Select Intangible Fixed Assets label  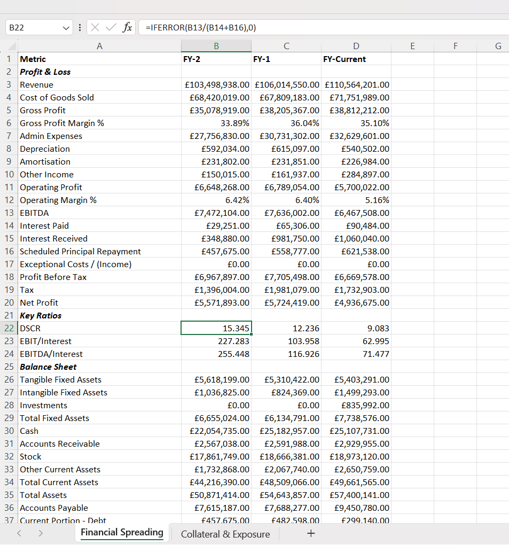[99, 392]
